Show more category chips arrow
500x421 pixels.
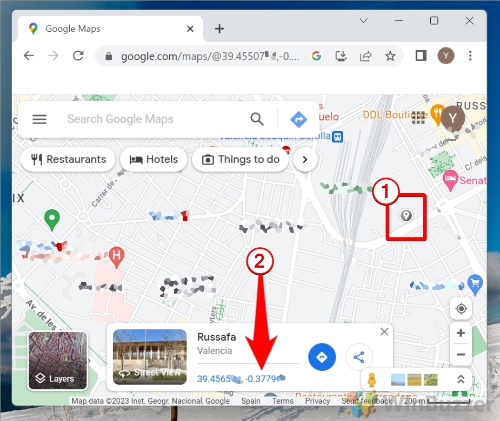(x=305, y=159)
